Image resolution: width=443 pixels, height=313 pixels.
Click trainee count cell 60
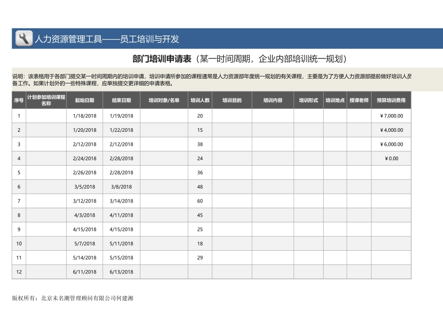pyautogui.click(x=200, y=201)
